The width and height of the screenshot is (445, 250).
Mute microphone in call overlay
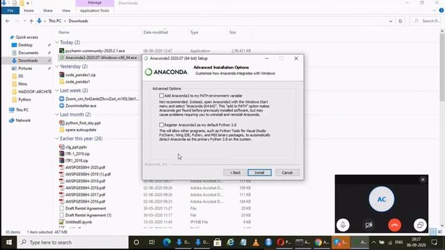(343, 225)
